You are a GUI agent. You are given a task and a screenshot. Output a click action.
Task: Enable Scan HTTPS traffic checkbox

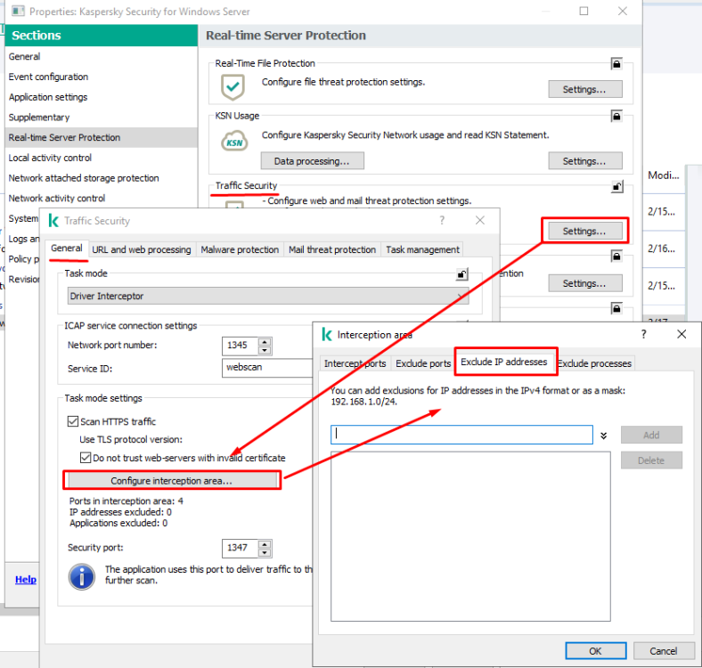coord(72,421)
